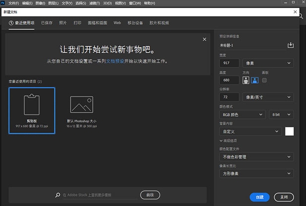Enable the 画板 artboard checkbox
Image resolution: width=306 pixels, height=206 pixels.
pos(264,80)
